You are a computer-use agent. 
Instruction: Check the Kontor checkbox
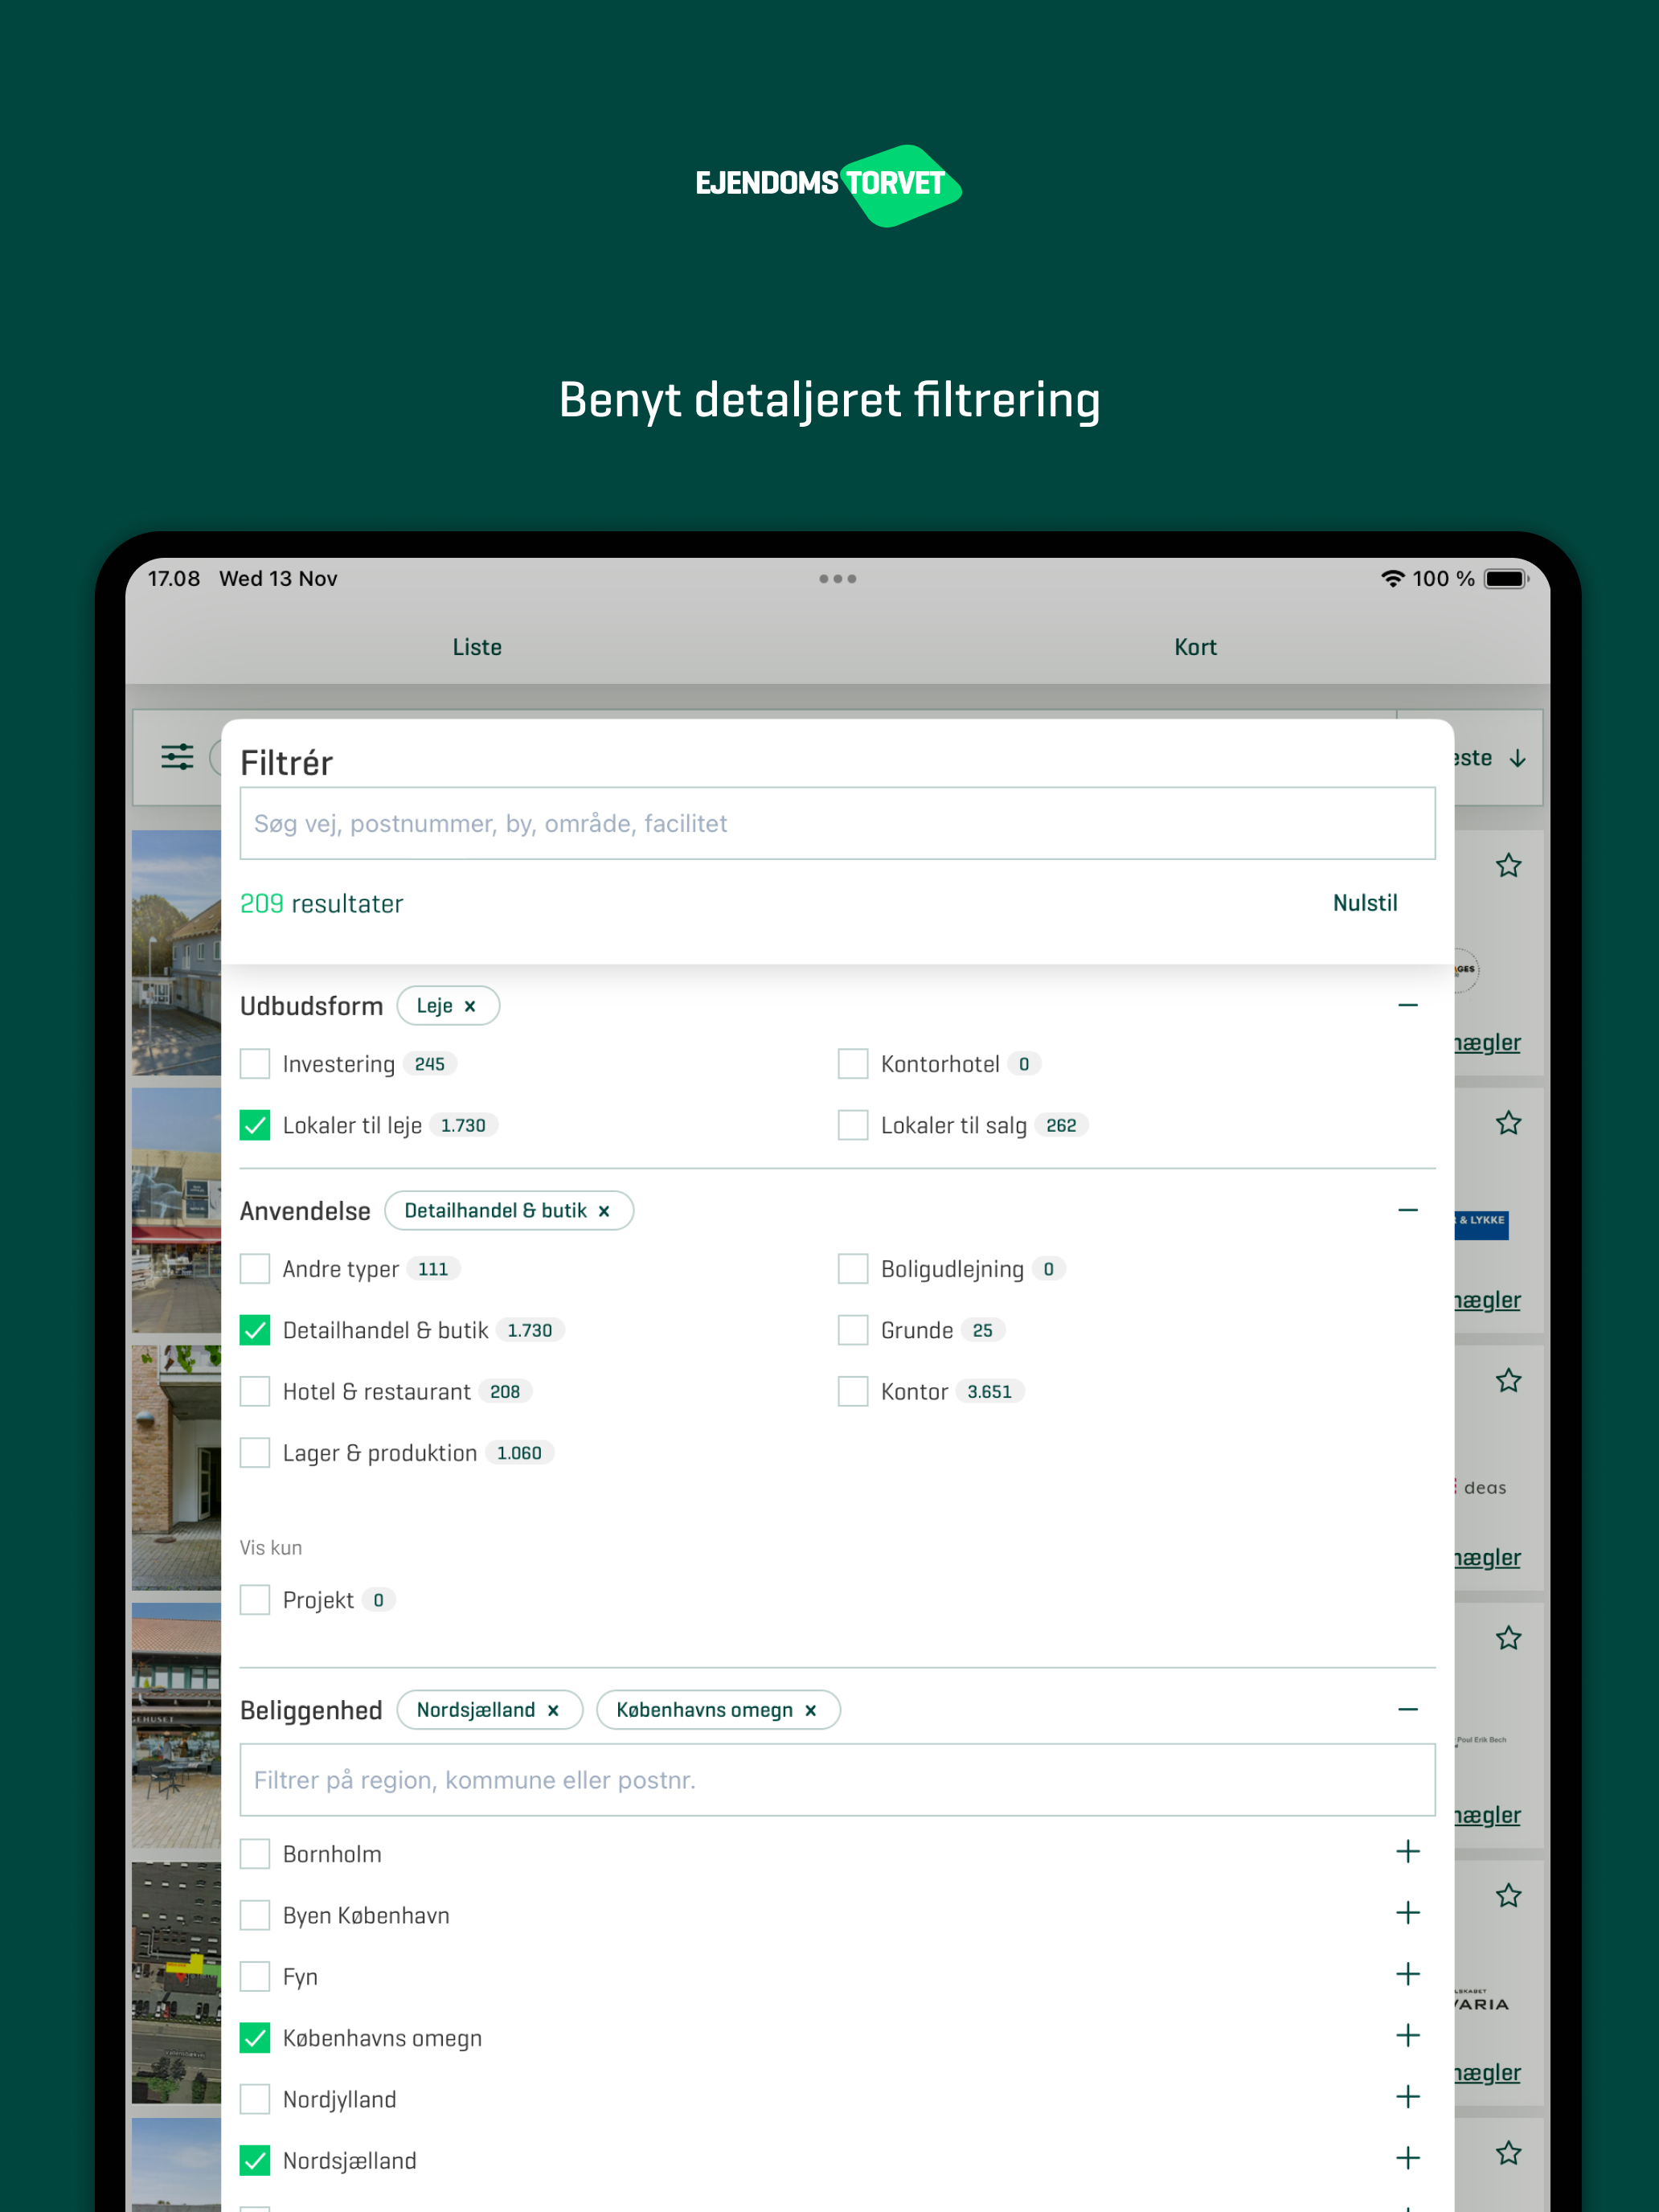pyautogui.click(x=853, y=1392)
